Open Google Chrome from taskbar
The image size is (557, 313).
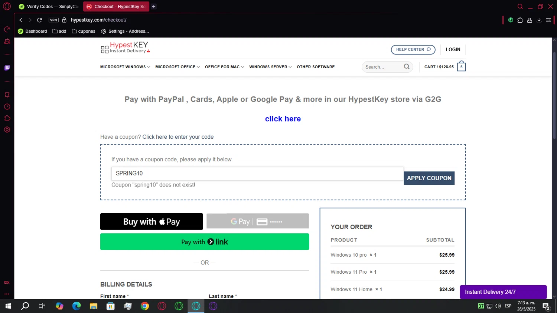point(145,306)
